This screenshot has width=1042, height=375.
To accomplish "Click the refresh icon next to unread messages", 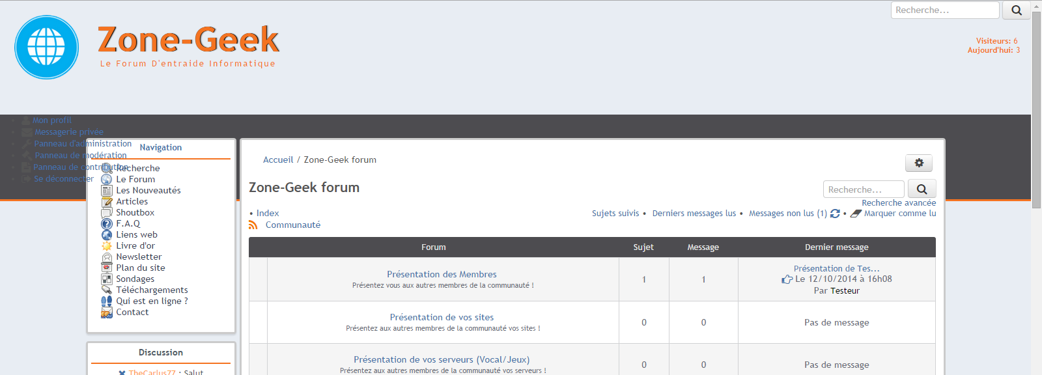I will coord(835,214).
